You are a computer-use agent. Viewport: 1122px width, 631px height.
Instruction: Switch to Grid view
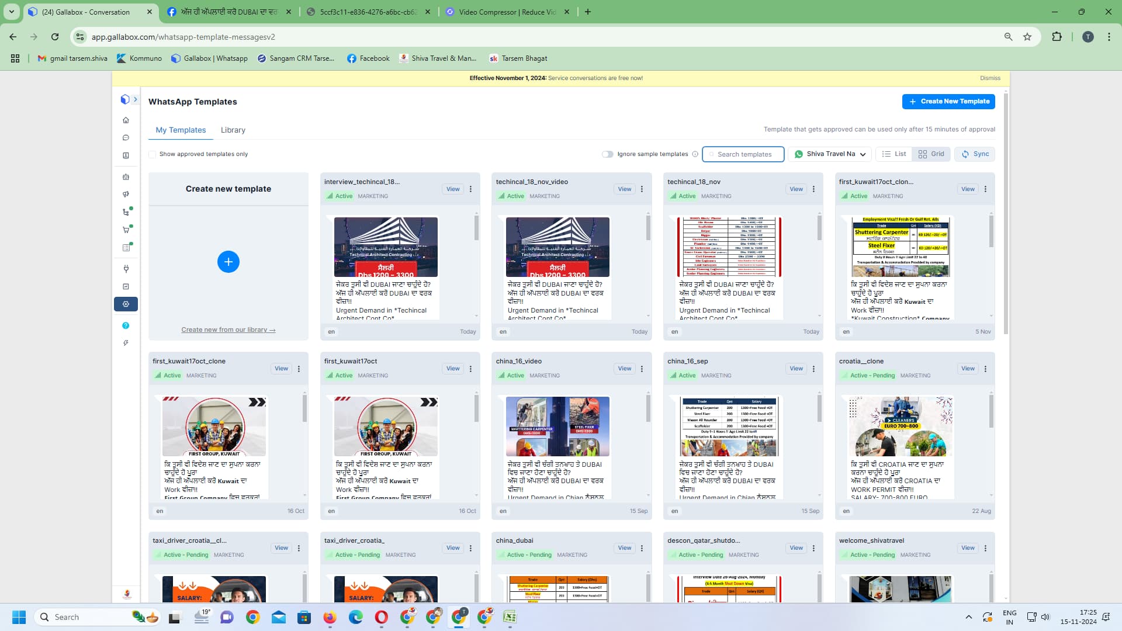[931, 154]
